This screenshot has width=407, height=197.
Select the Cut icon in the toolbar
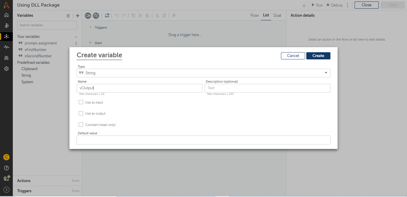coord(140,16)
